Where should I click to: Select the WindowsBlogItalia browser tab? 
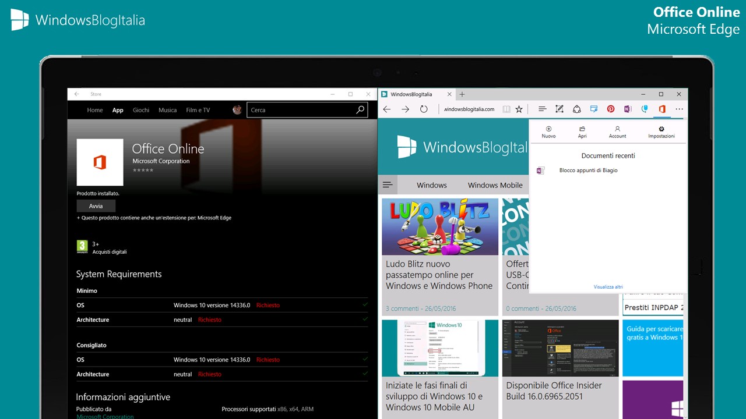pyautogui.click(x=417, y=94)
